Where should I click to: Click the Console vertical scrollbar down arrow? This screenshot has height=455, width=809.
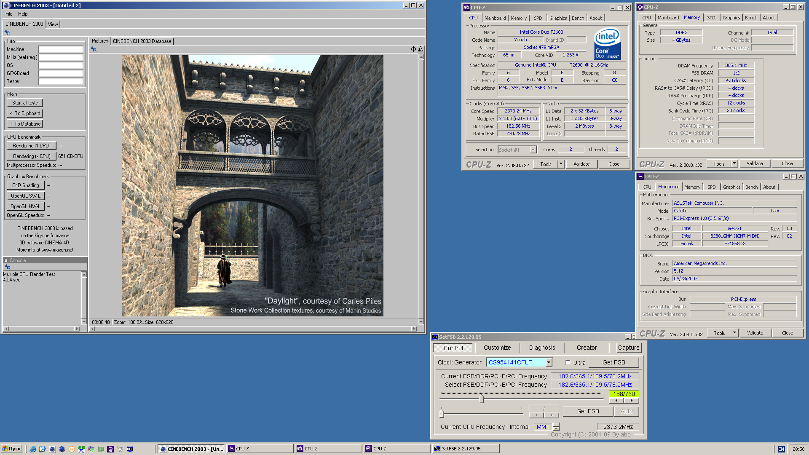[x=84, y=322]
